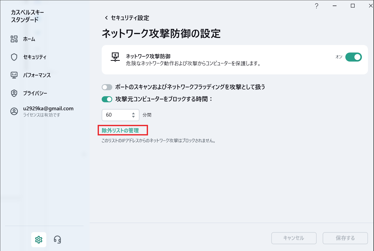Maximize the Kaspersky window
Viewport: 374px width, 251px height.
pyautogui.click(x=353, y=6)
